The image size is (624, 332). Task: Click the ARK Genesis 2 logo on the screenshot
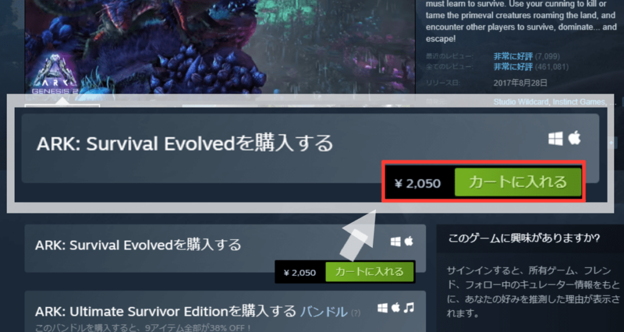tap(54, 75)
